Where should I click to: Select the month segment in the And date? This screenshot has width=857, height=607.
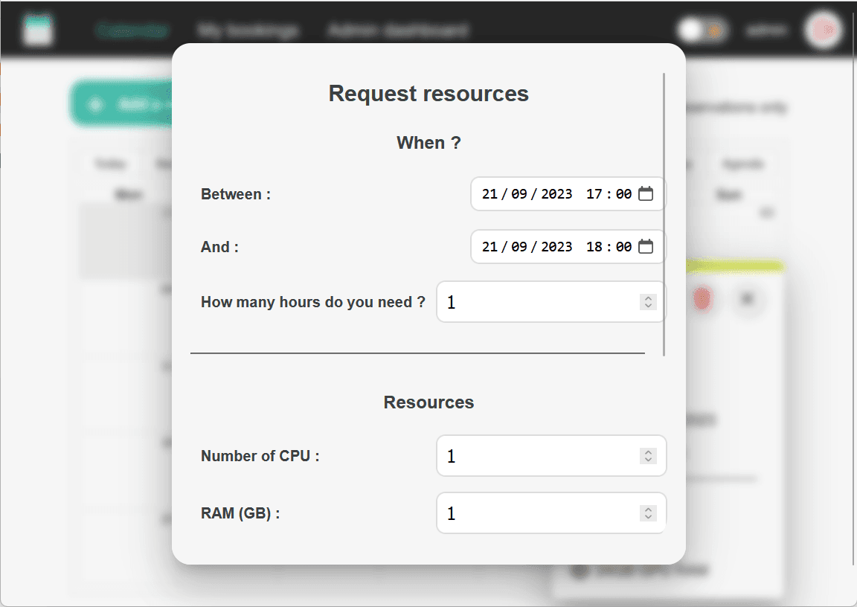[x=519, y=246]
